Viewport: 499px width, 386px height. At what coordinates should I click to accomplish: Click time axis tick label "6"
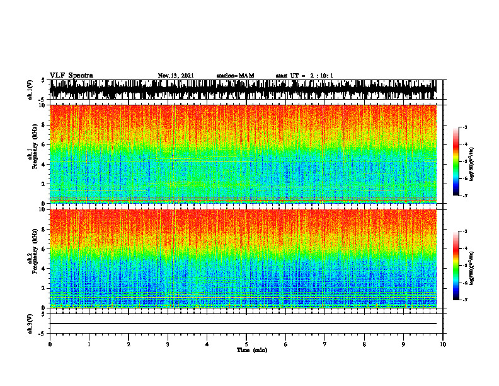click(x=286, y=344)
